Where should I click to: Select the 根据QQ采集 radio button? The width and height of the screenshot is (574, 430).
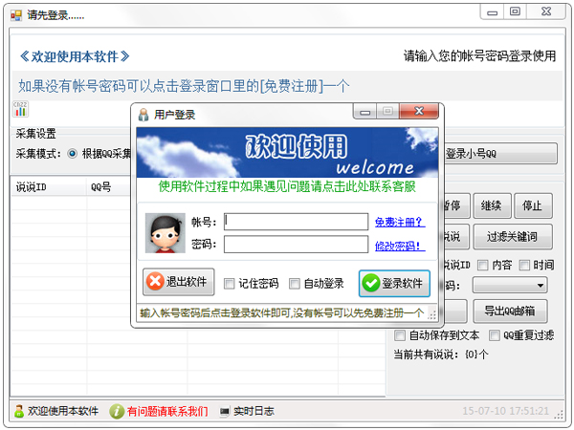tap(73, 153)
